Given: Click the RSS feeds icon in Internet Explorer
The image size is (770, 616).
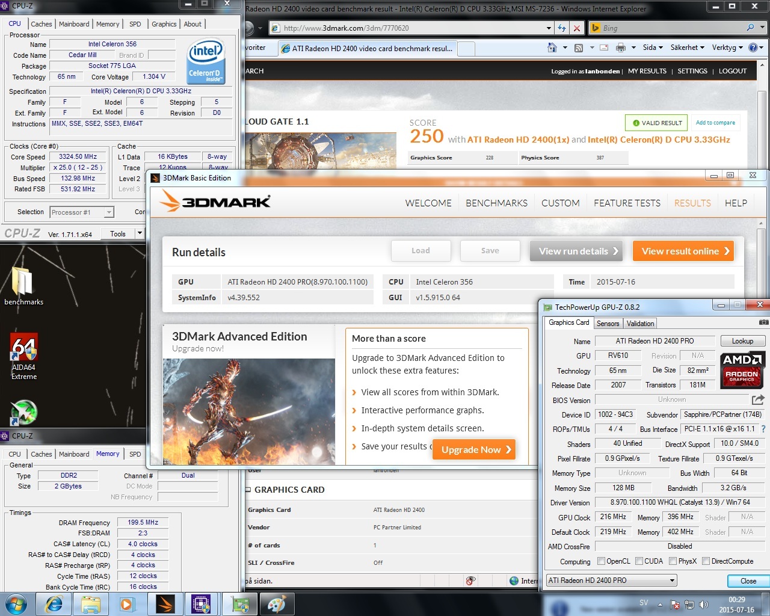Looking at the screenshot, I should pos(579,48).
